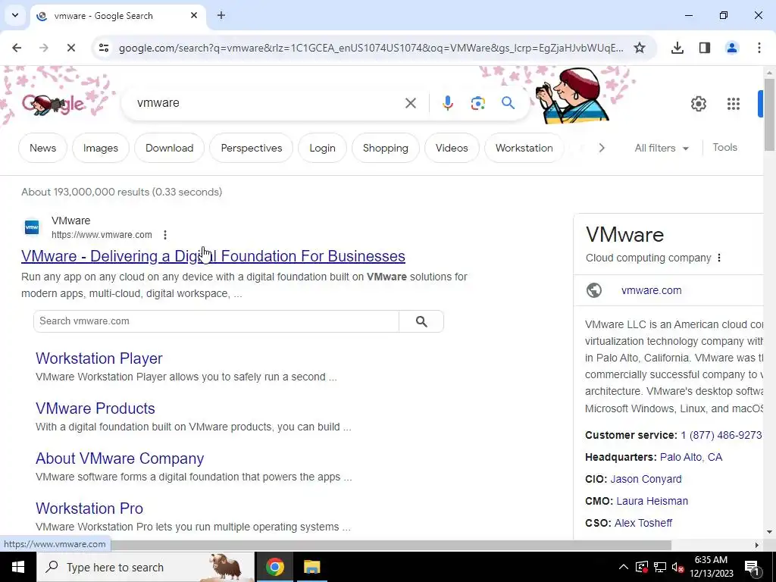This screenshot has height=582, width=776.
Task: Submit the vmware.com site search
Action: 421,321
